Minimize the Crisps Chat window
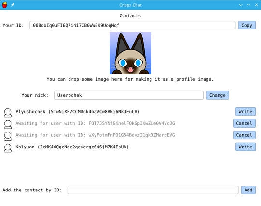 [x=241, y=5]
